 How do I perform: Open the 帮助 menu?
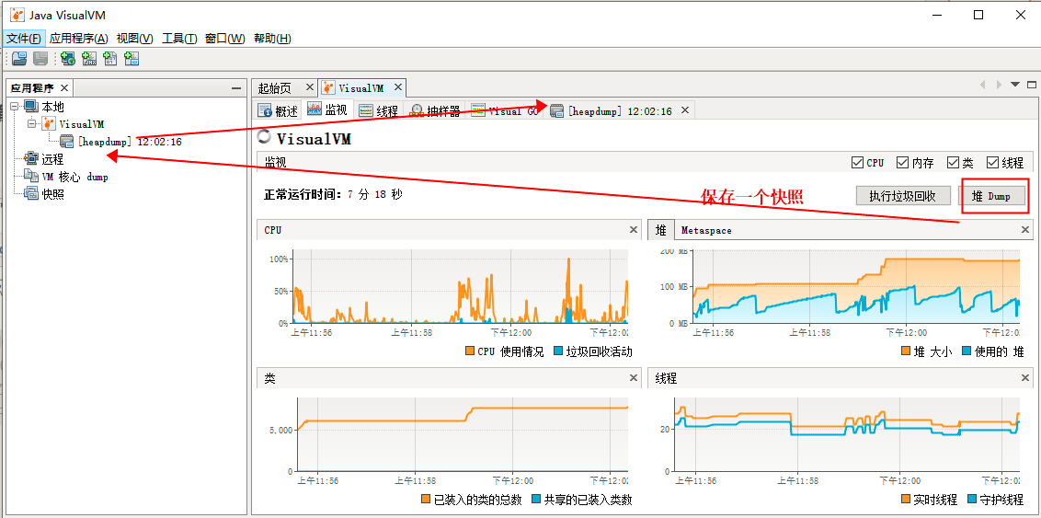(x=272, y=39)
